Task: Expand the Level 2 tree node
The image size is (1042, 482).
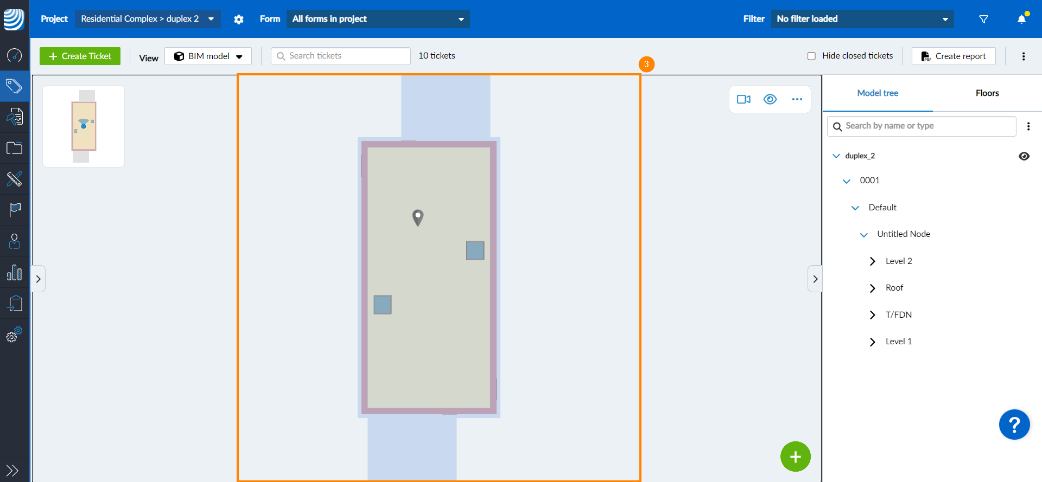Action: coord(872,261)
